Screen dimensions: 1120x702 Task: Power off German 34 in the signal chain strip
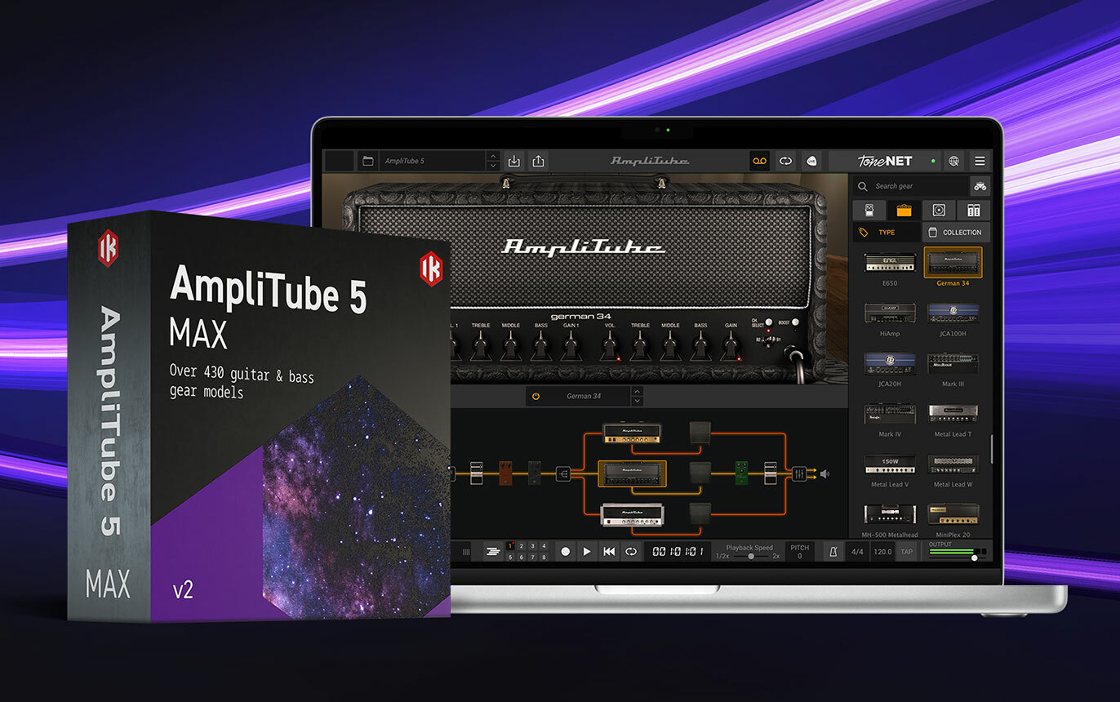click(x=536, y=396)
